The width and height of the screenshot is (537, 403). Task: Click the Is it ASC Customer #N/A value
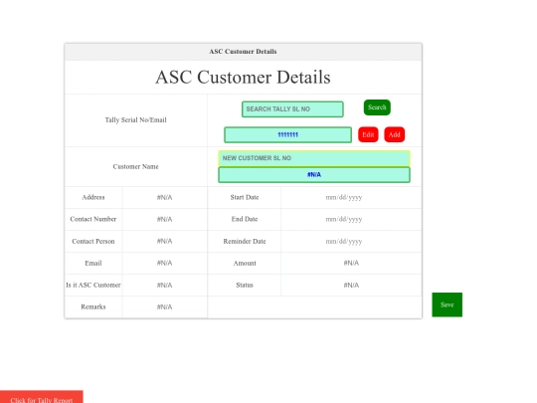tap(164, 286)
